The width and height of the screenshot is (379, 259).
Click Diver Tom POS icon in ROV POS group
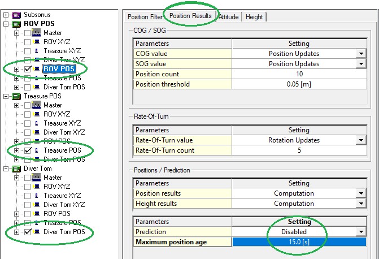coord(37,87)
